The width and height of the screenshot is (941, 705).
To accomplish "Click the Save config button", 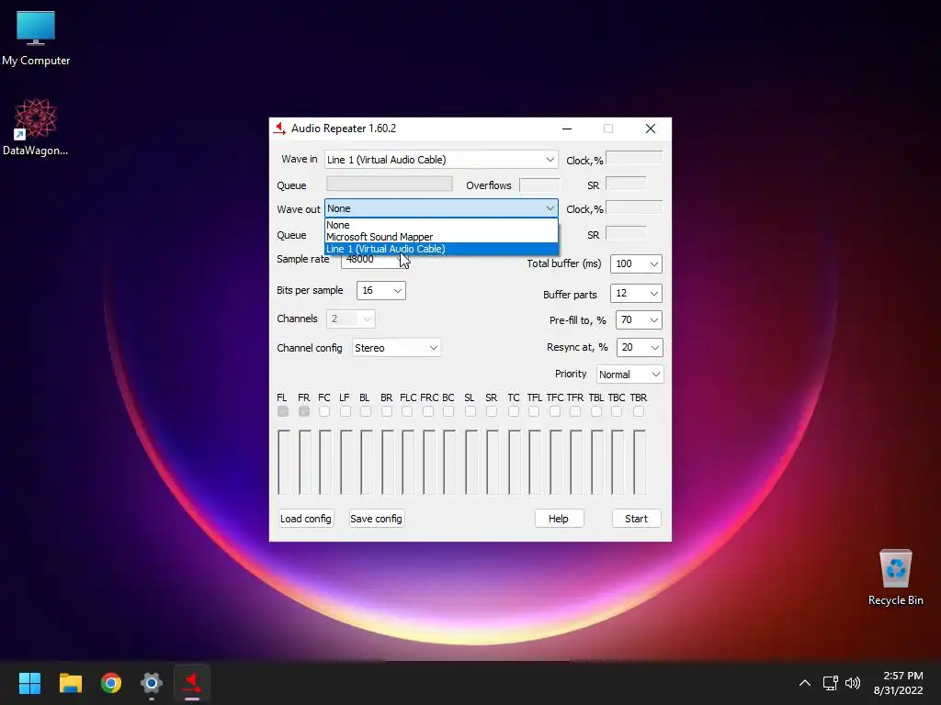I will coord(376,519).
